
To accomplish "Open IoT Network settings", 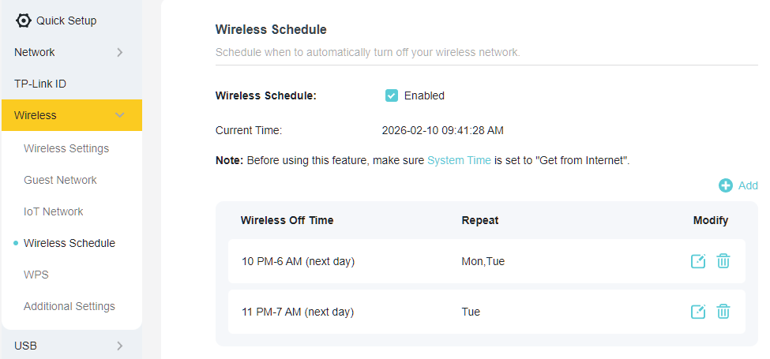I will point(54,211).
